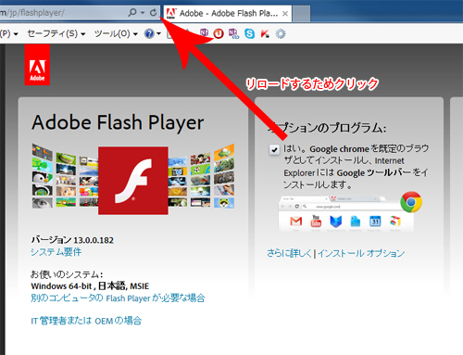Click the refresh button in address bar
This screenshot has width=463, height=355.
(x=153, y=13)
